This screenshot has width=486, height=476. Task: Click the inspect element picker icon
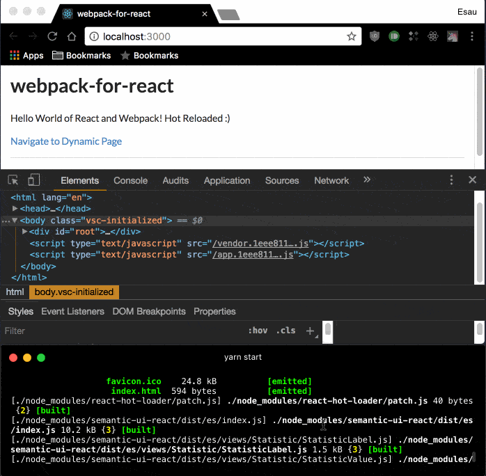13,180
